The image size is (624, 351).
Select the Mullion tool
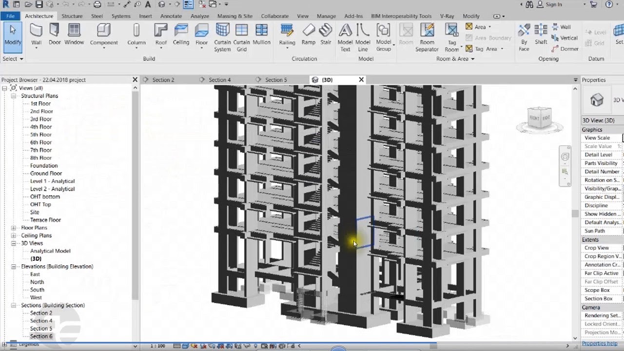click(x=261, y=35)
